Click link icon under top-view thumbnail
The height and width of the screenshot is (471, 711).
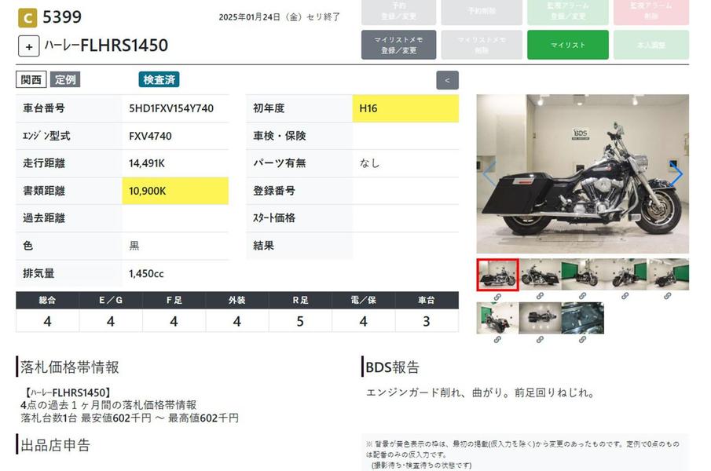click(540, 339)
